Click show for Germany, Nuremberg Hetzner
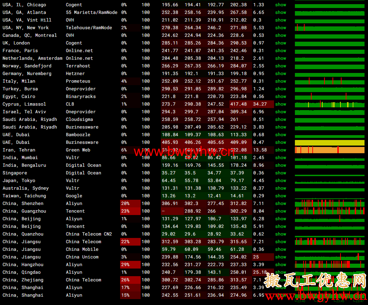Screen dimensions: 368x305 tap(281, 74)
